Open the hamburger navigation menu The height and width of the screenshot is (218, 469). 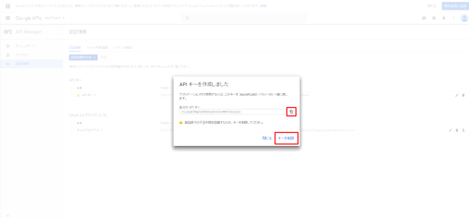[8, 18]
